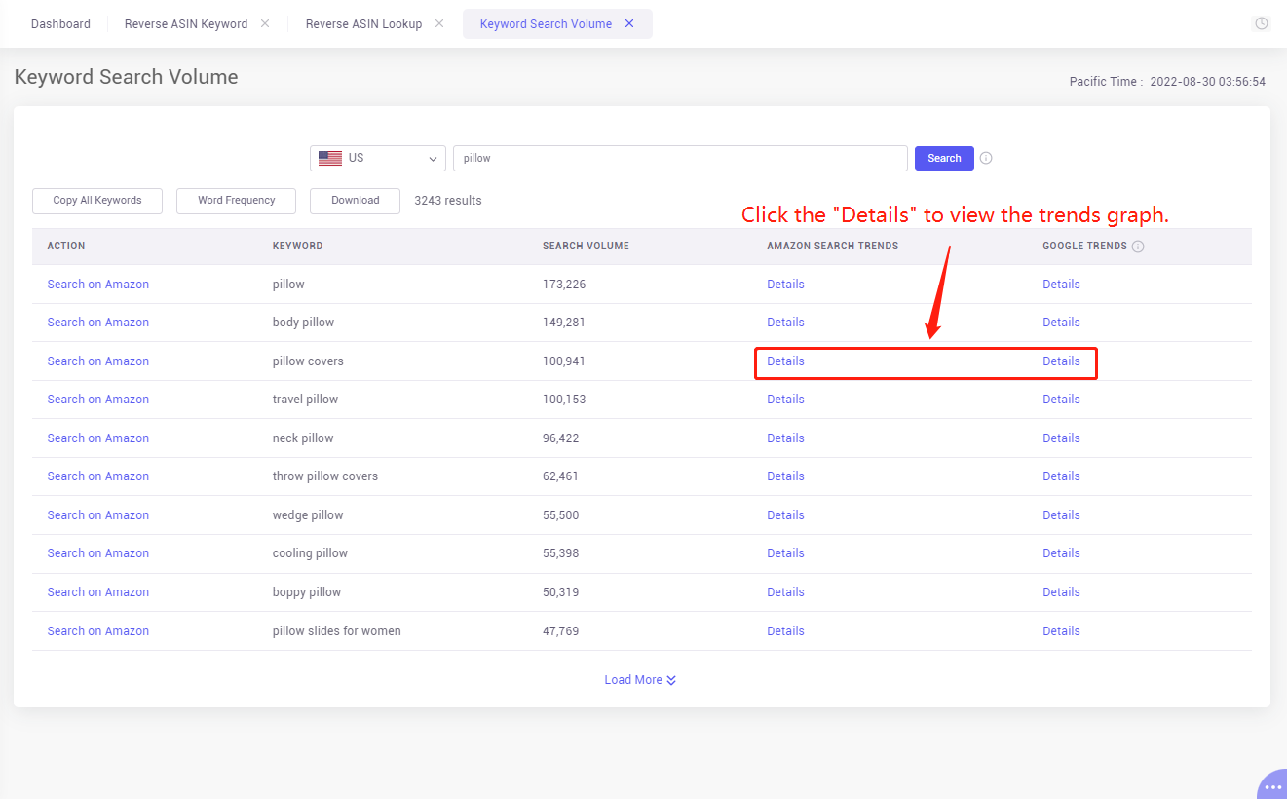
Task: Open Google Trends Details for wedge pillow
Action: (1061, 515)
